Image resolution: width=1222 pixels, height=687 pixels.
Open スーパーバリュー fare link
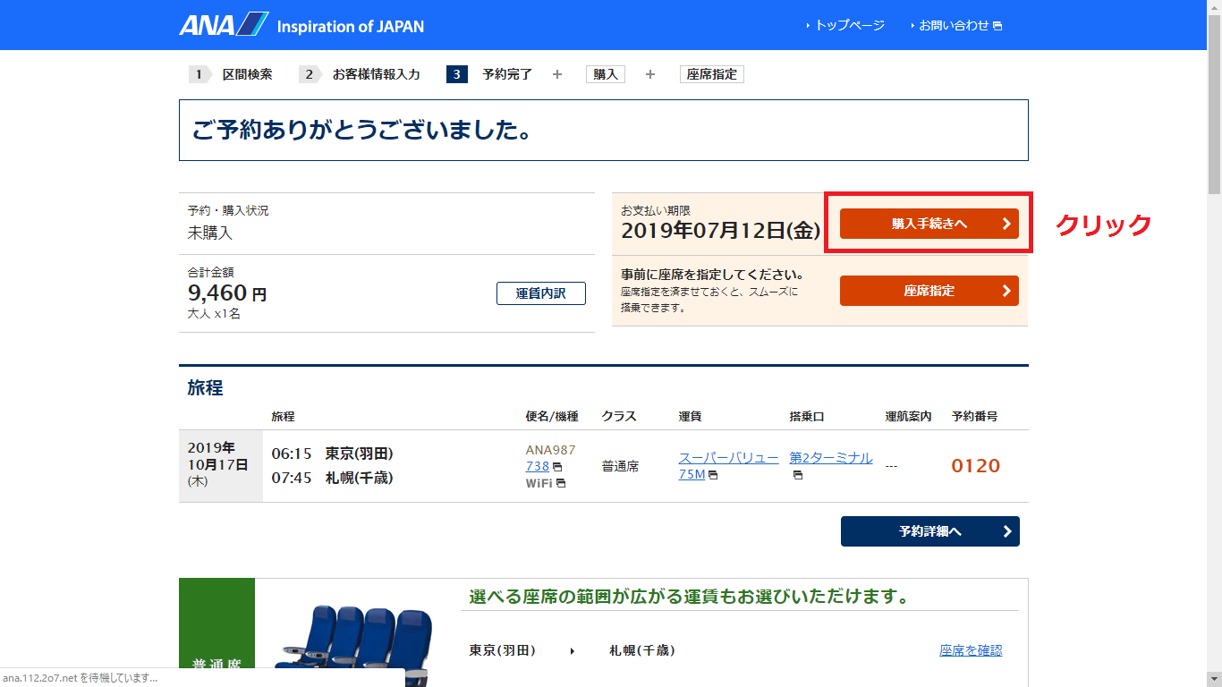pyautogui.click(x=728, y=458)
